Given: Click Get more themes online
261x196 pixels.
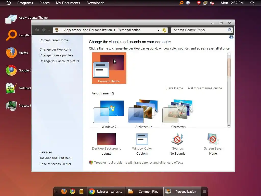Looking at the screenshot, I should point(205,88).
